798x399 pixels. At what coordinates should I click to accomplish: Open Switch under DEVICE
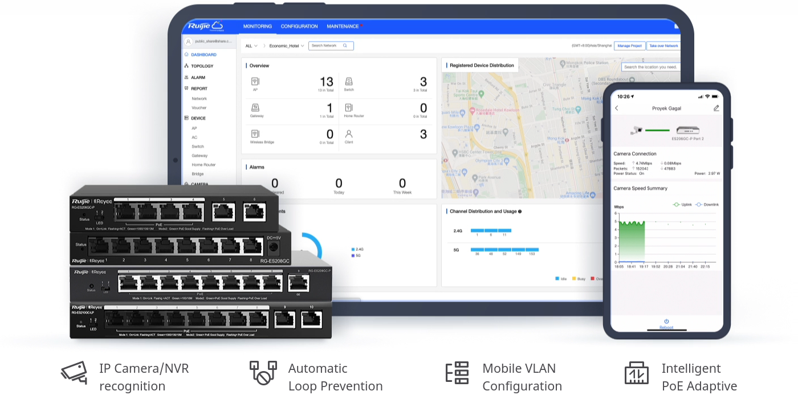198,146
